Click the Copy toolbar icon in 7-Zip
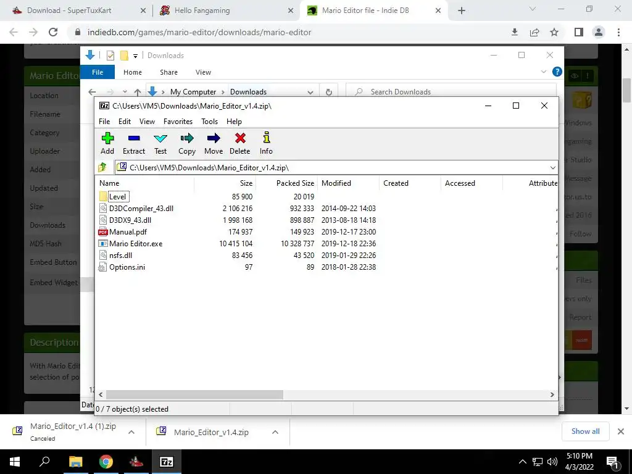Screen dimensions: 632x474 [187, 143]
